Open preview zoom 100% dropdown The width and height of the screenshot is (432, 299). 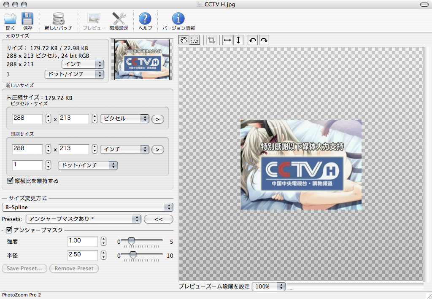click(x=269, y=286)
